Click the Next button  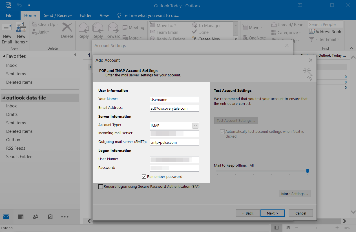272,213
